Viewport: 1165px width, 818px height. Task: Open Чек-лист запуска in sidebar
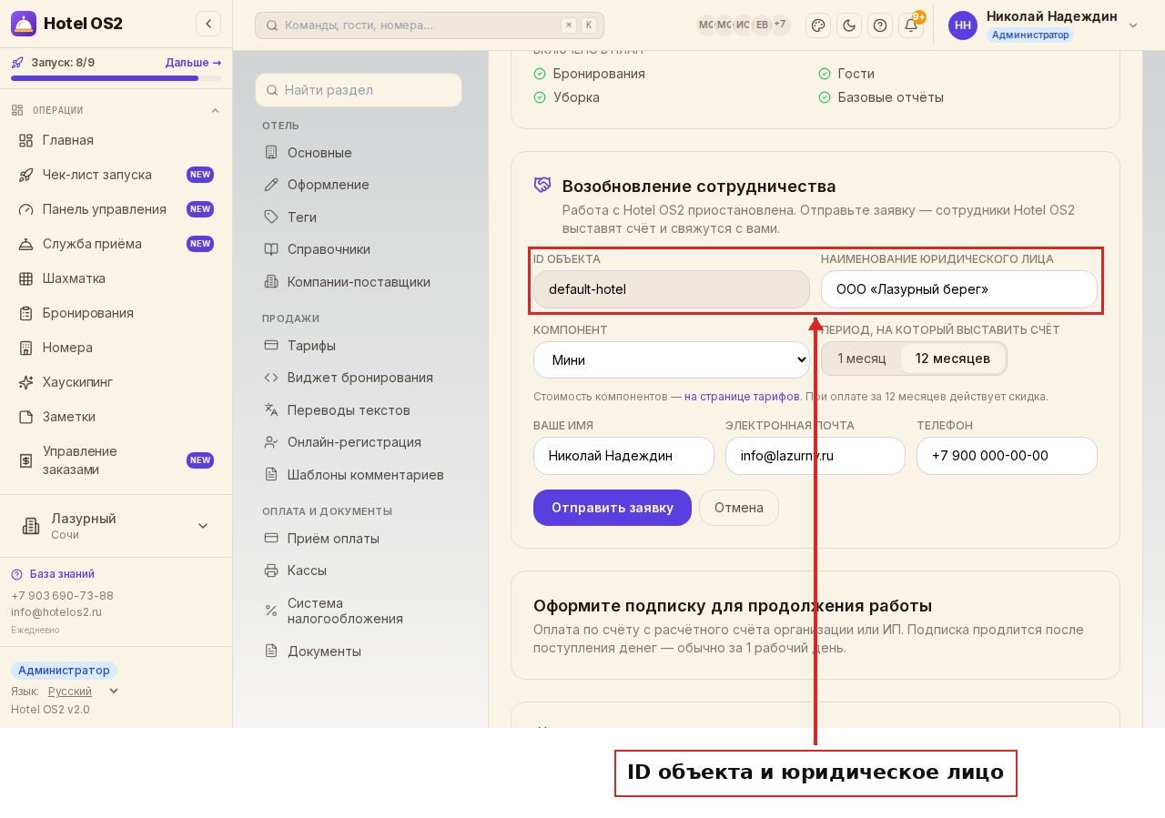116,175
